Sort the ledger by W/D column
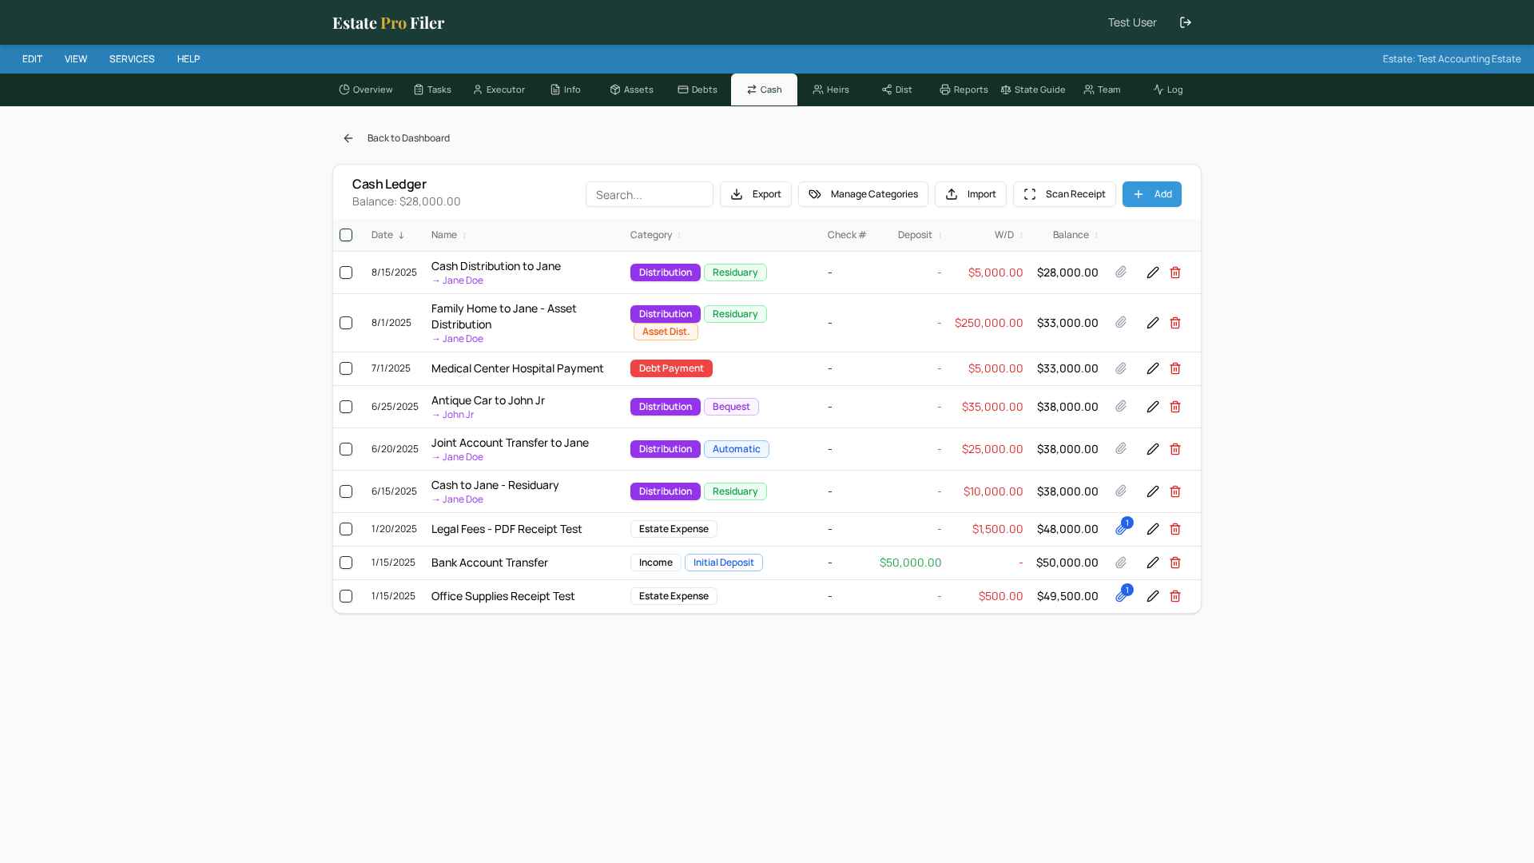The image size is (1534, 863). click(1009, 235)
